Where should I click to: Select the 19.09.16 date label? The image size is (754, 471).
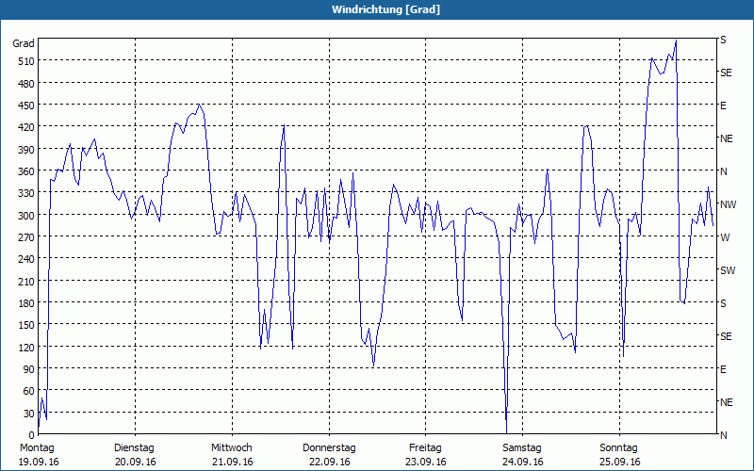click(39, 462)
